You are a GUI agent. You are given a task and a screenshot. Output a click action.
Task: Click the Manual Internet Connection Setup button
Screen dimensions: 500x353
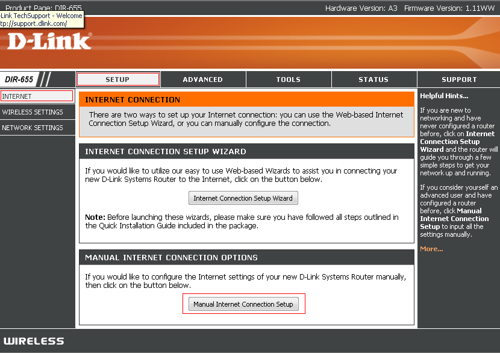click(x=243, y=304)
